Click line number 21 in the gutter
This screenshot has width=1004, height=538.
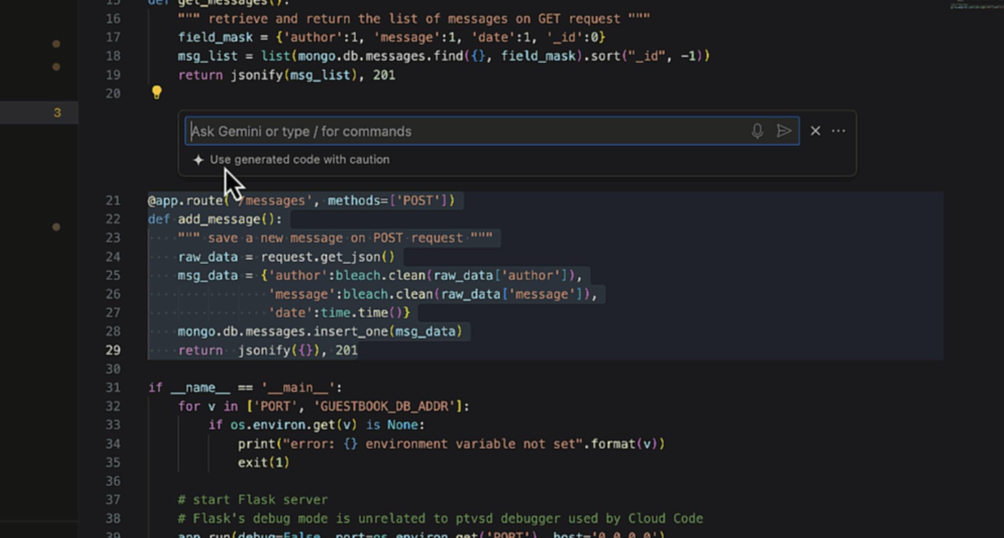coord(113,201)
